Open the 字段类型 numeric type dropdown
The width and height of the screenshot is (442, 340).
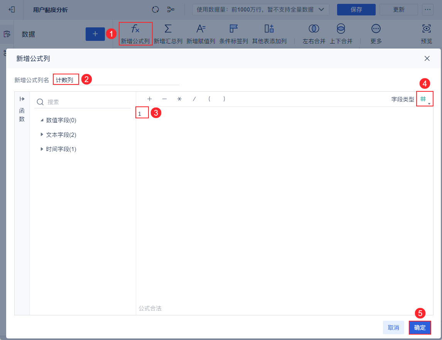[x=425, y=99]
